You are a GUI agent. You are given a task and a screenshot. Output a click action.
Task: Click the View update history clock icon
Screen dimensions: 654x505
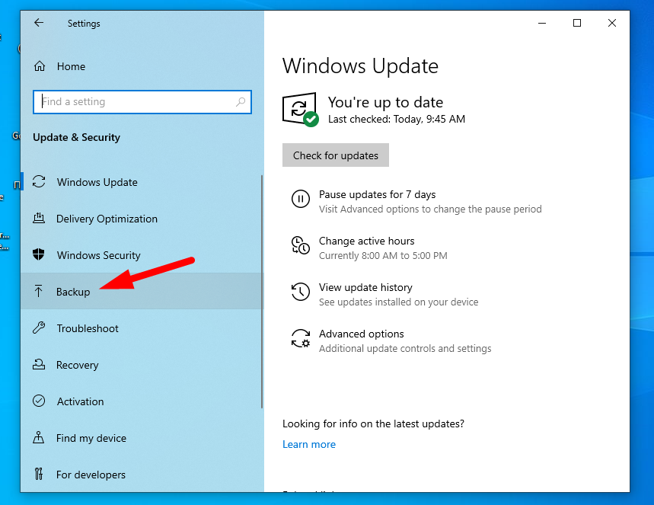coord(301,292)
